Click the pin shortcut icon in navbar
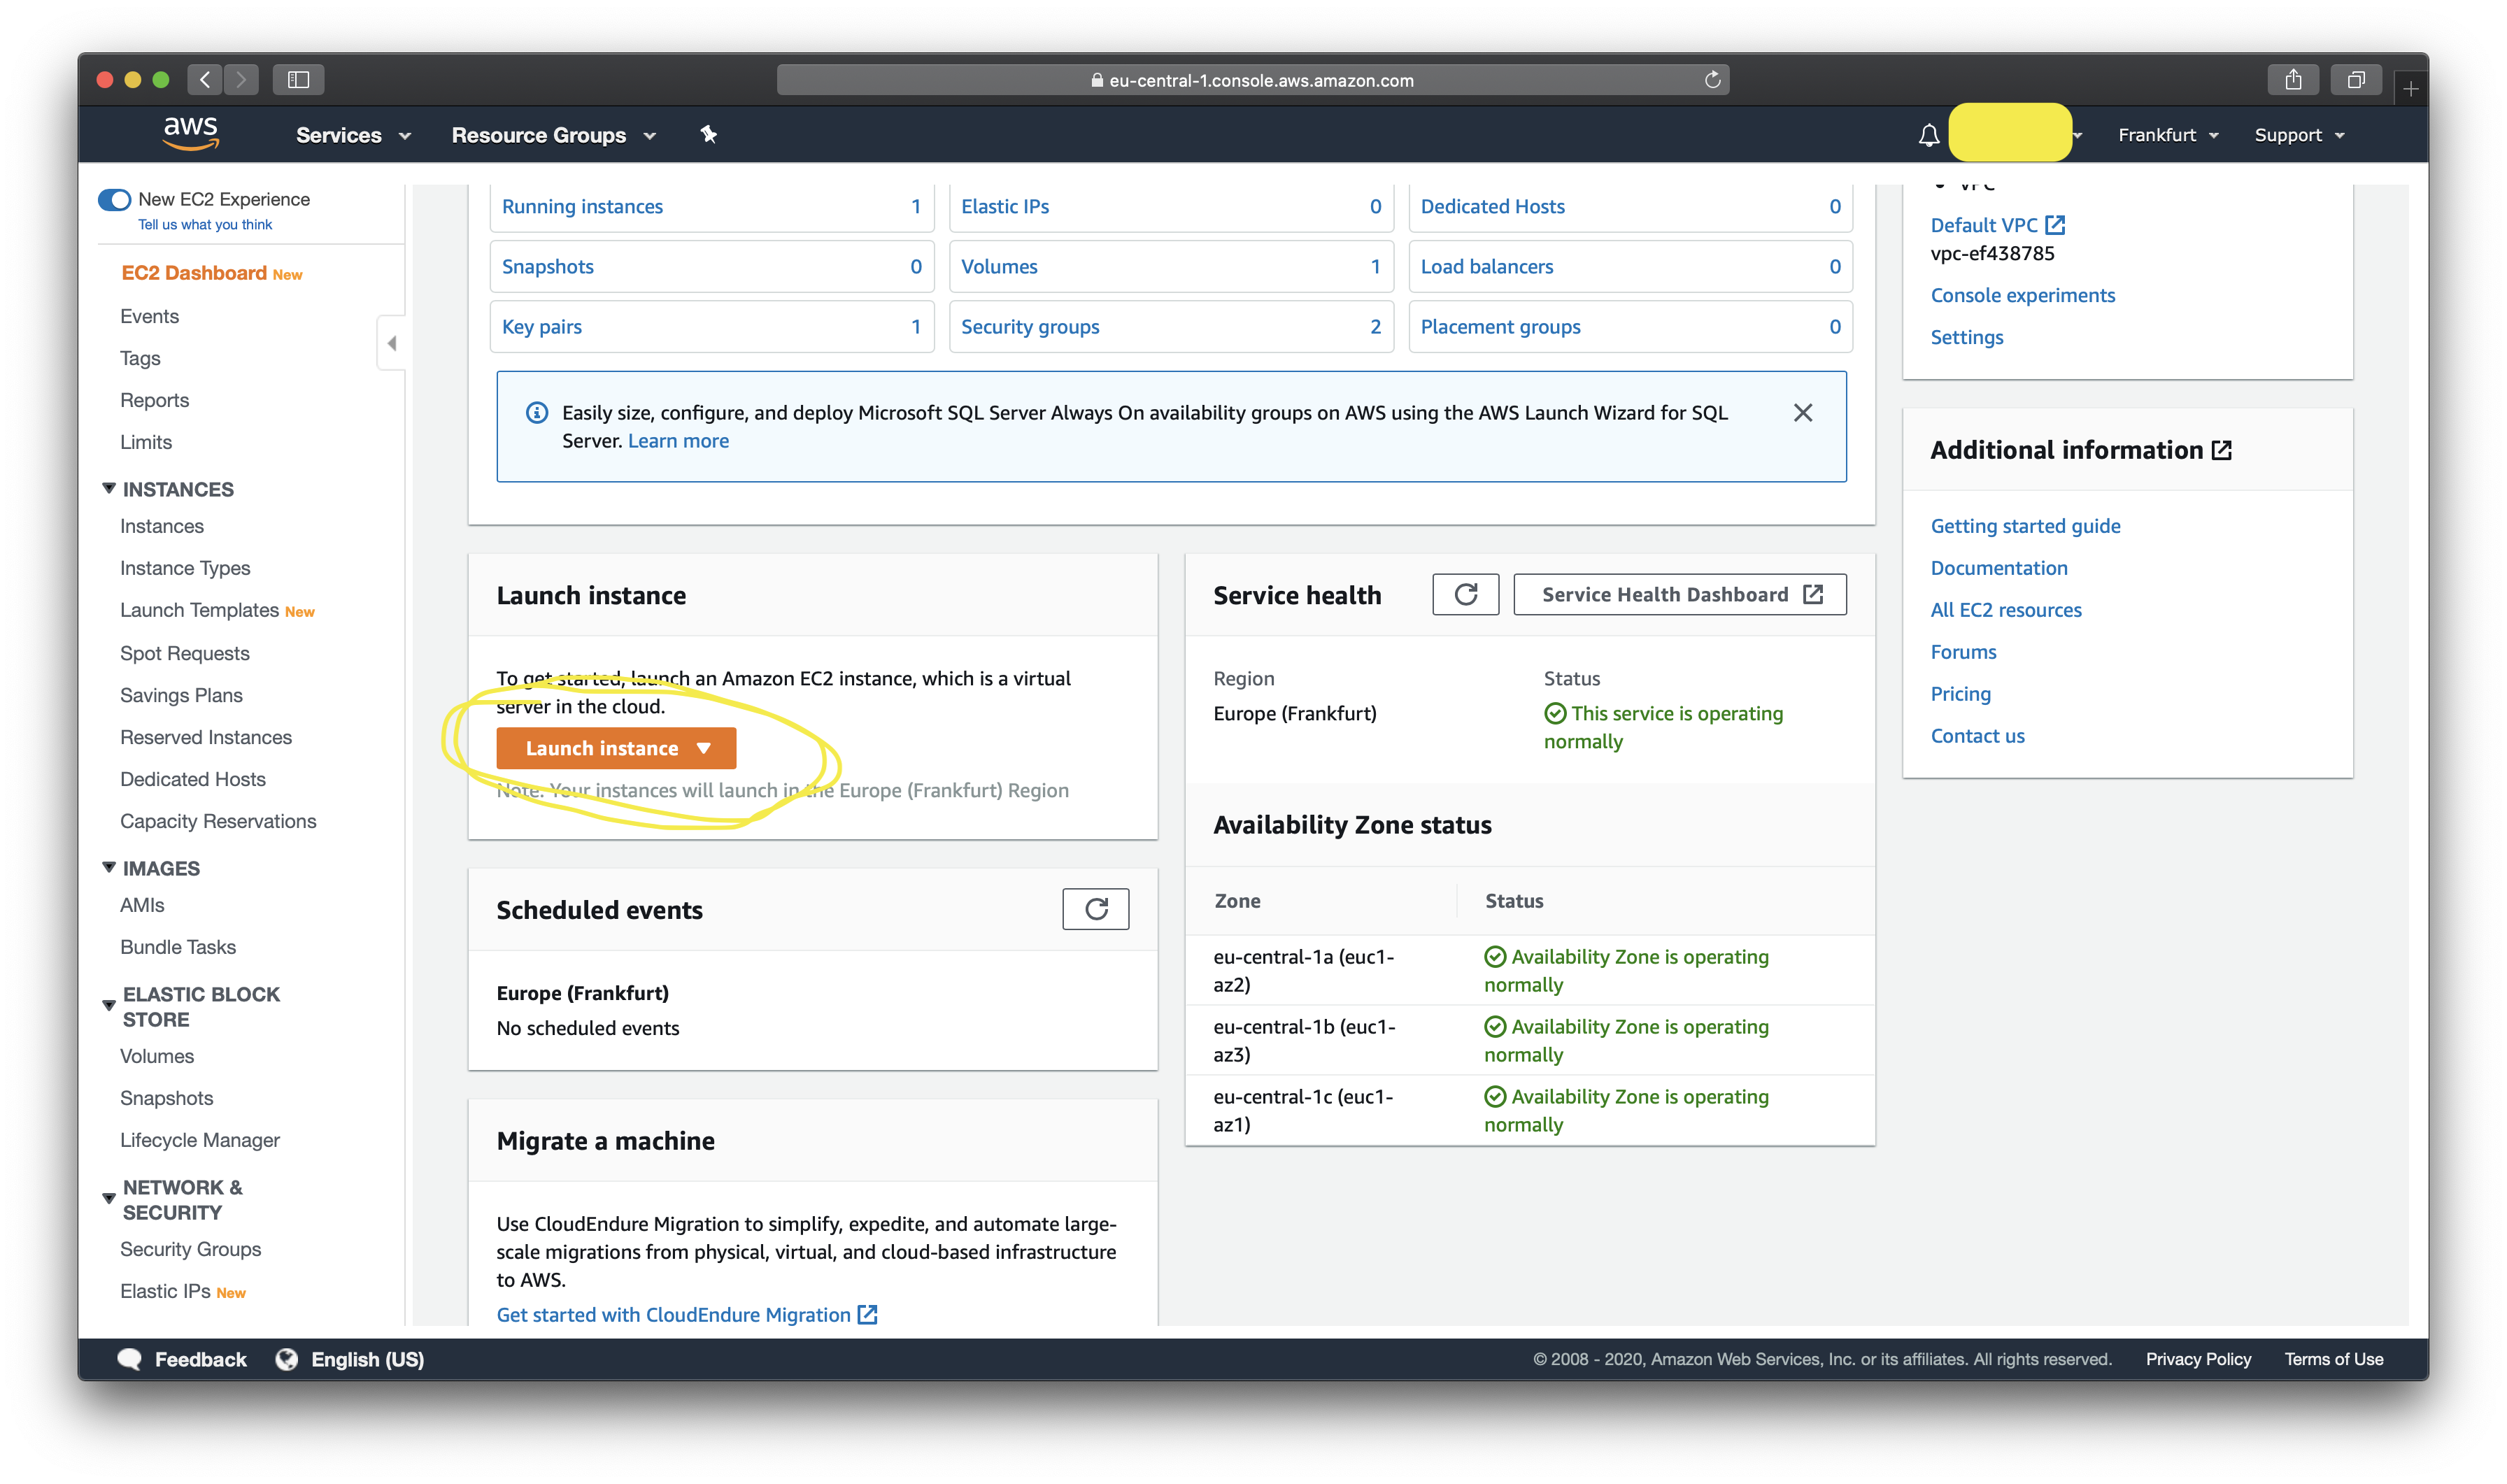Image resolution: width=2507 pixels, height=1484 pixels. point(708,134)
